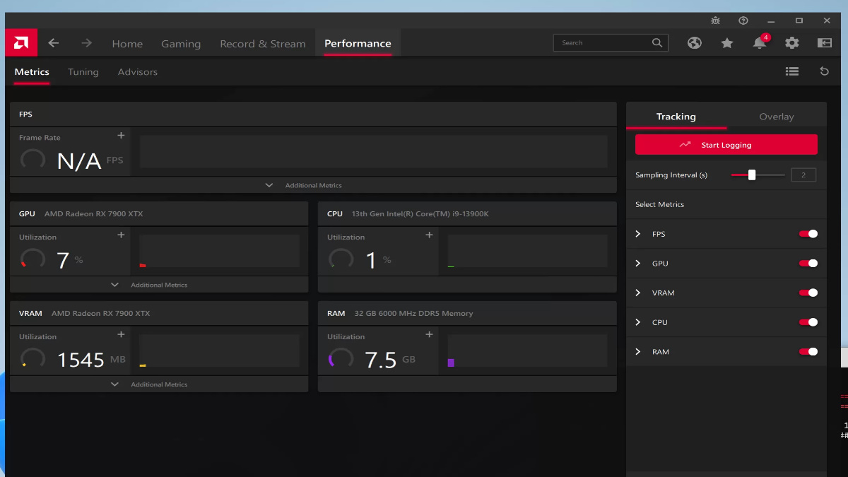Add Frame Rate metric with plus icon
This screenshot has width=848, height=477.
pos(121,136)
